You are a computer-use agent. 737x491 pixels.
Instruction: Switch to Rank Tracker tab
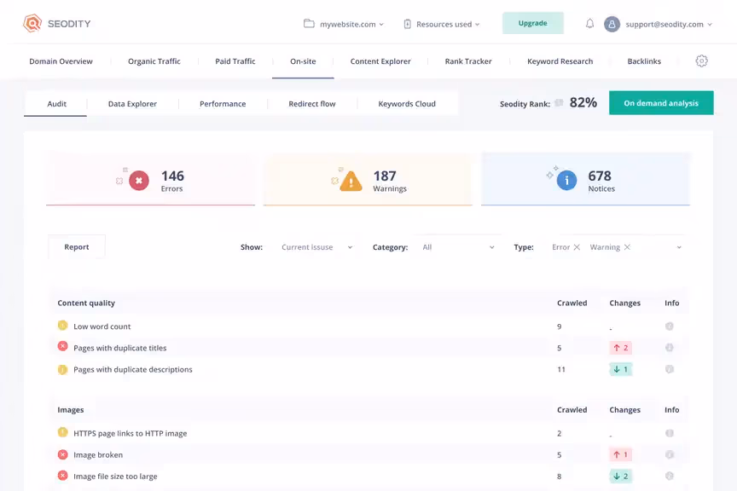468,61
